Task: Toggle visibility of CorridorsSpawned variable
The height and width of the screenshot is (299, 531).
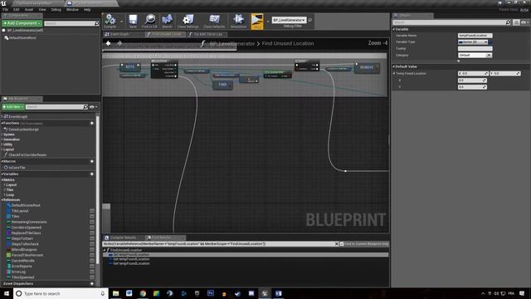Action: (x=92, y=228)
